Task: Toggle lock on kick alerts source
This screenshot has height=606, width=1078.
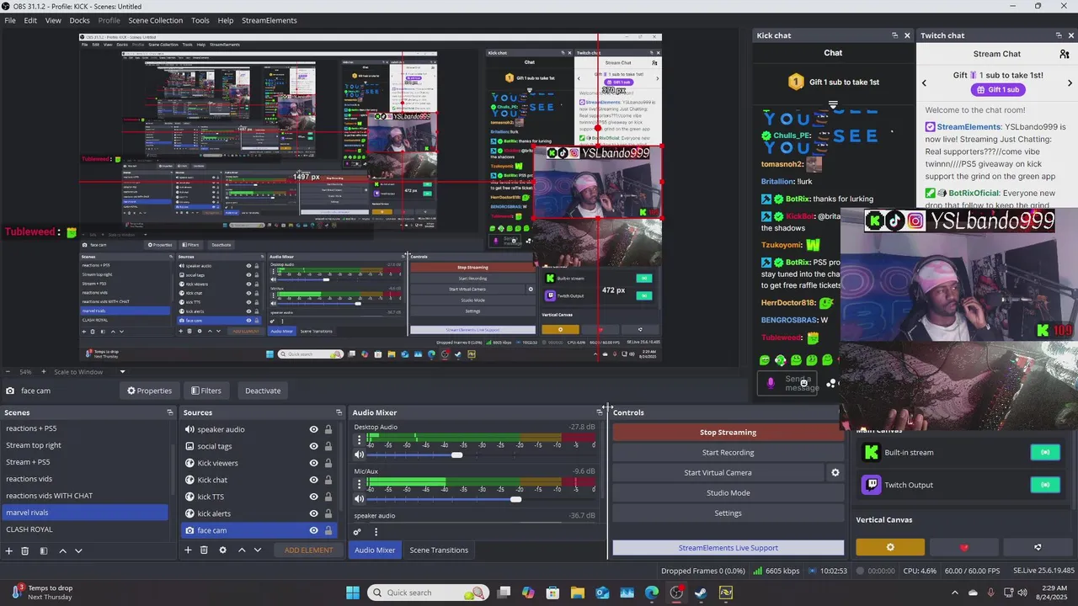Action: pyautogui.click(x=328, y=513)
